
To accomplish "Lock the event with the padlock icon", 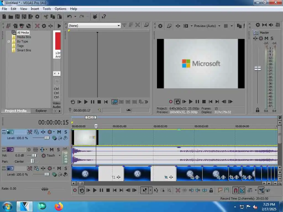I will pyautogui.click(x=211, y=190).
